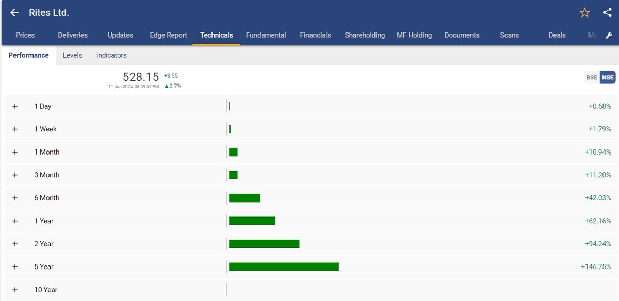The height and width of the screenshot is (301, 619).
Task: Open the MF Holding tab
Action: click(x=414, y=35)
